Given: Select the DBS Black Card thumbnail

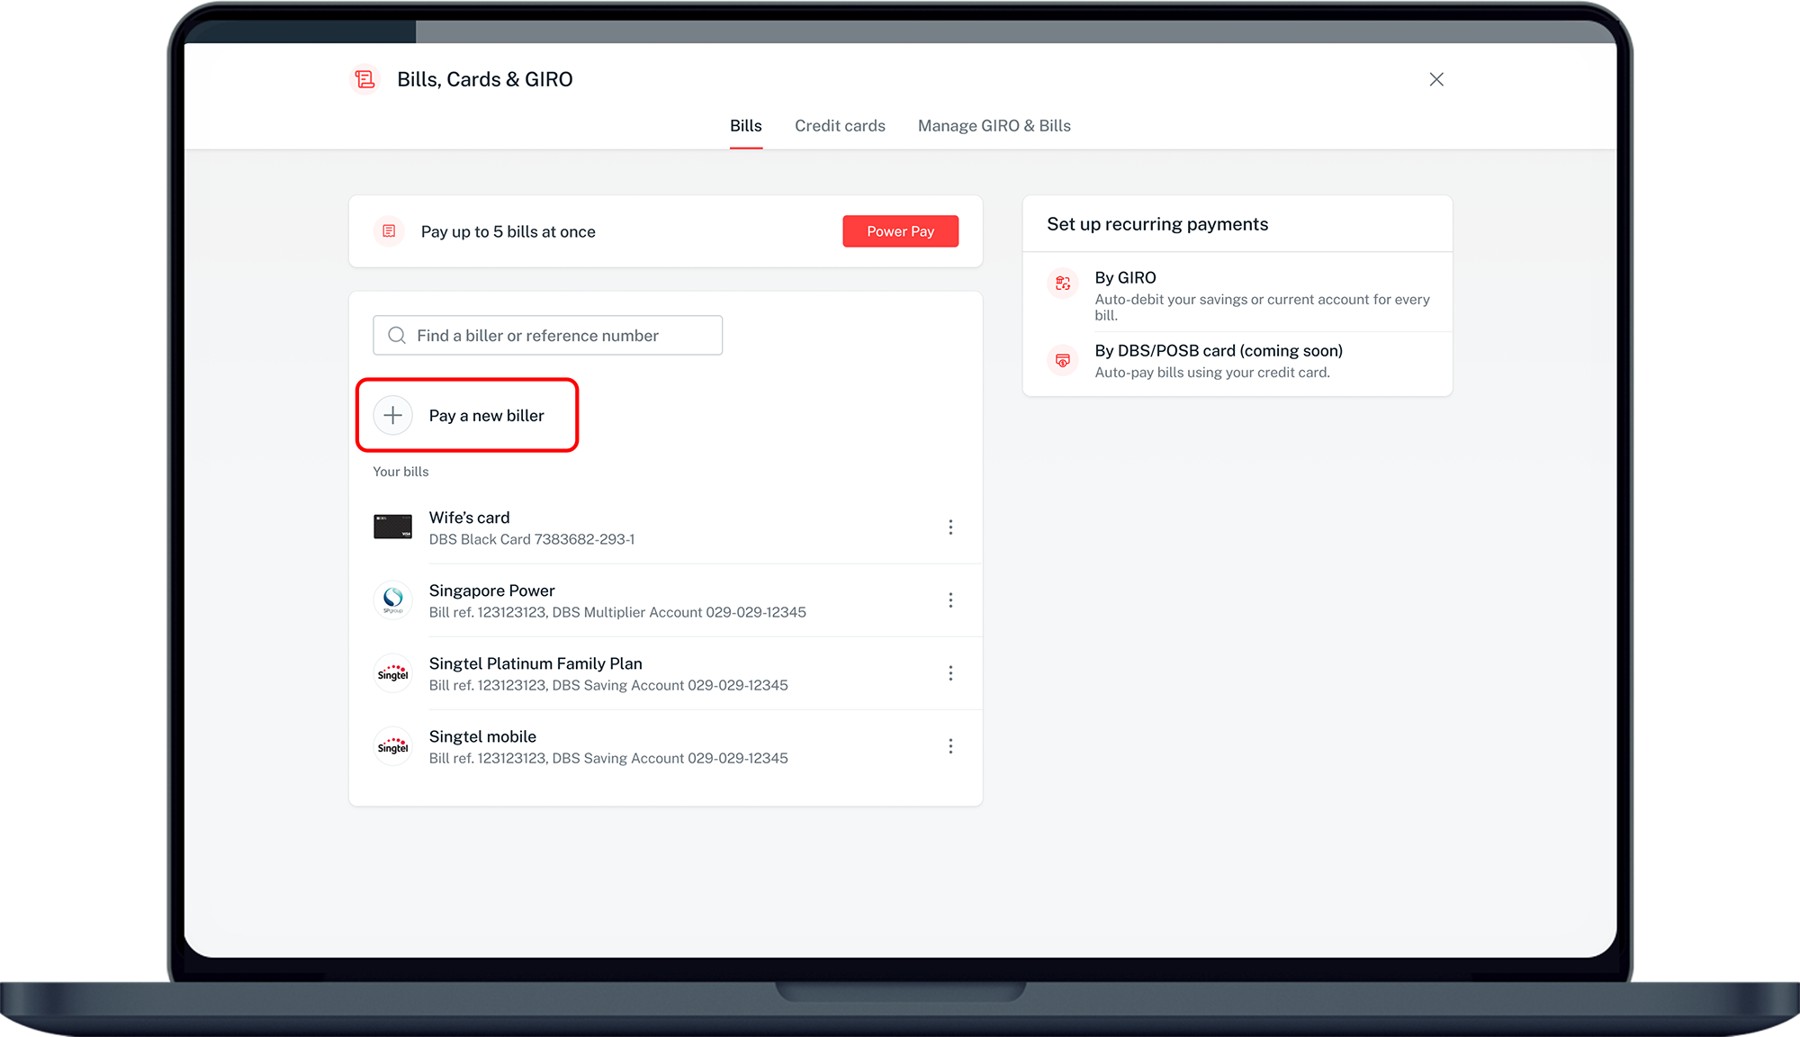Looking at the screenshot, I should coord(393,527).
